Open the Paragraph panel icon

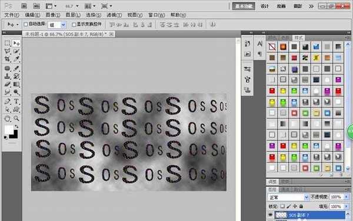[x=259, y=54]
